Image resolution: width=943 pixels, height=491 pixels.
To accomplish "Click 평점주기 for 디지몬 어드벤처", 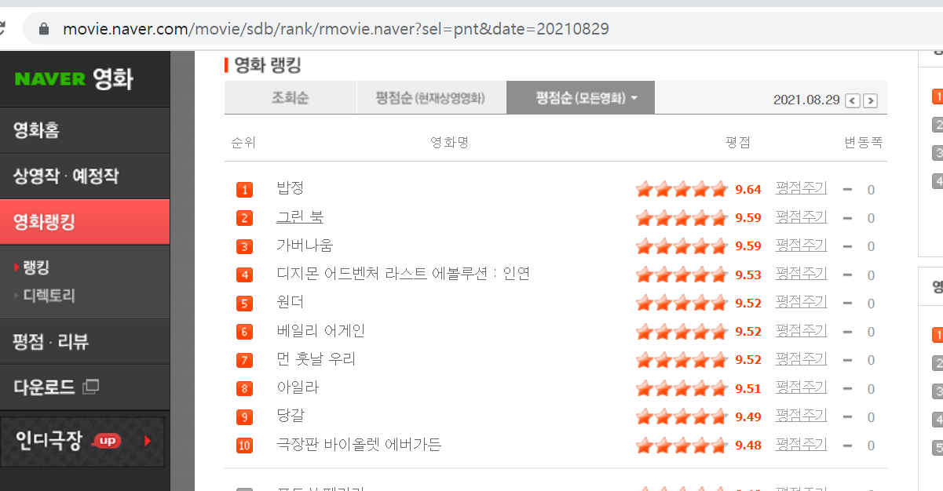I will (x=801, y=274).
